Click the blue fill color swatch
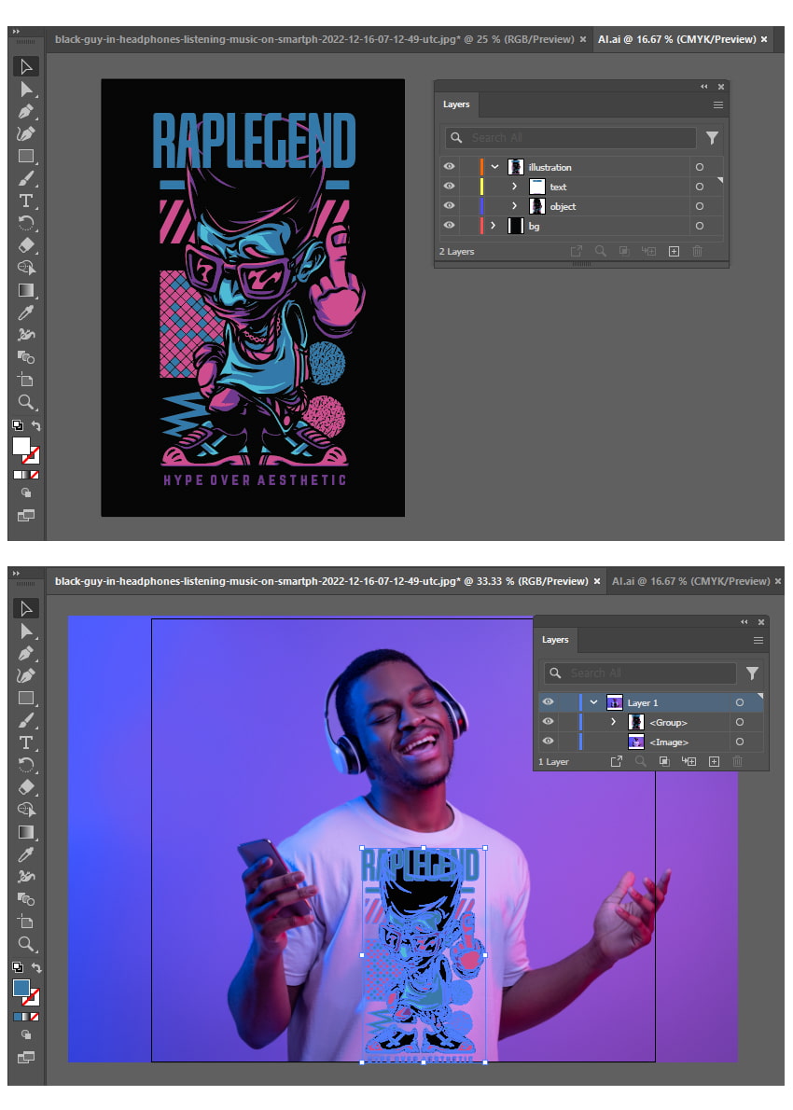The image size is (793, 1110). click(21, 988)
